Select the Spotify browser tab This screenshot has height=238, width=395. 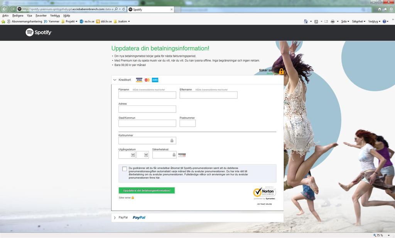coord(150,9)
